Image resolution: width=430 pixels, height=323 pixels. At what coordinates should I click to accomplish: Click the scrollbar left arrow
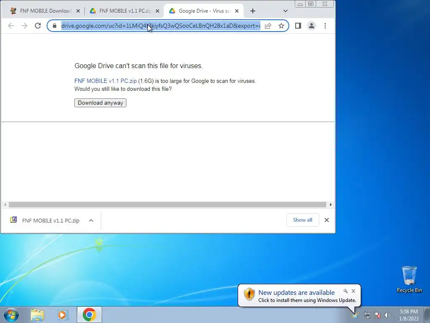pyautogui.click(x=5, y=205)
